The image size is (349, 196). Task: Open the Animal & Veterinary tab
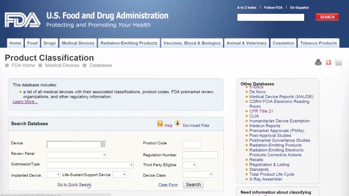(246, 43)
